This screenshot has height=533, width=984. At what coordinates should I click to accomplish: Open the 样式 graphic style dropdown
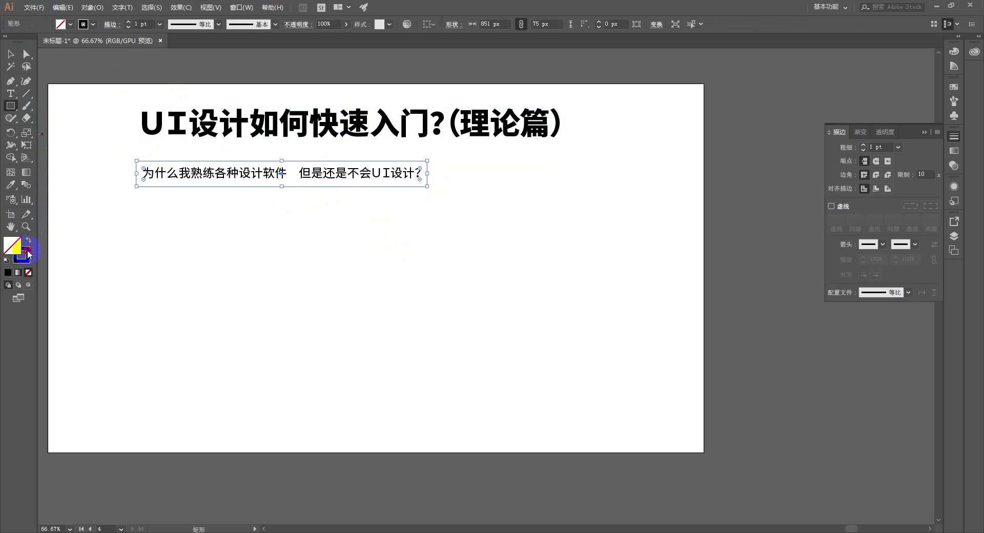point(389,24)
